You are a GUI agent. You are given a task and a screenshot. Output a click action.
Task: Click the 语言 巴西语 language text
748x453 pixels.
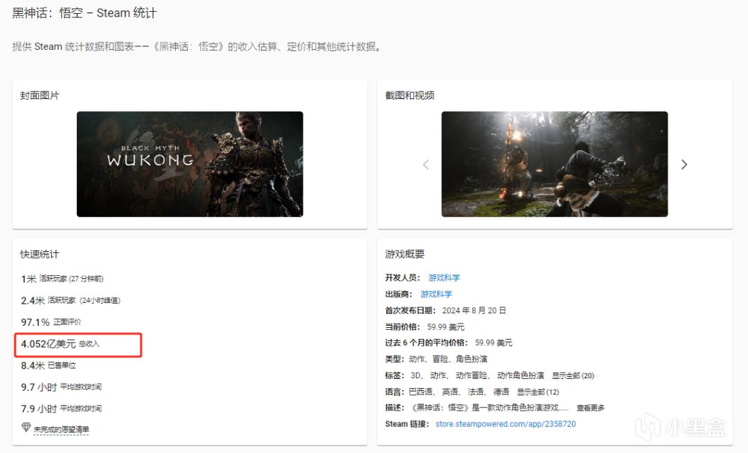[421, 391]
